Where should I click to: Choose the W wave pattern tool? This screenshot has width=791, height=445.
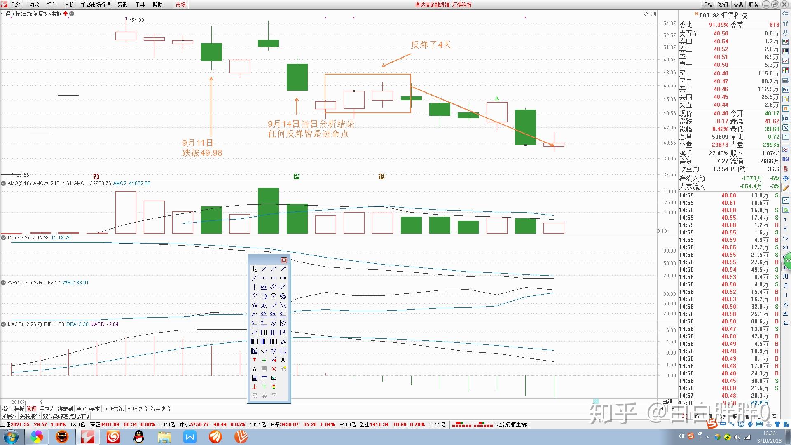(x=255, y=305)
